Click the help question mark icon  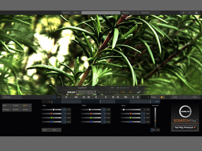click(x=183, y=13)
